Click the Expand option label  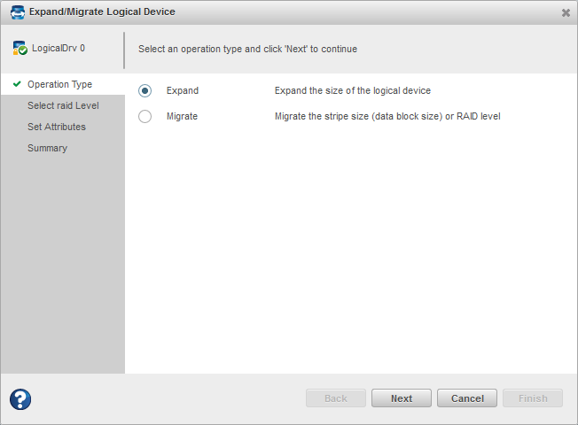[183, 91]
